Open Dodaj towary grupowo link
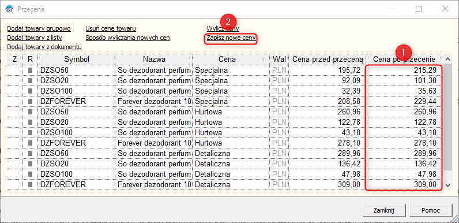The width and height of the screenshot is (459, 223). pyautogui.click(x=39, y=28)
